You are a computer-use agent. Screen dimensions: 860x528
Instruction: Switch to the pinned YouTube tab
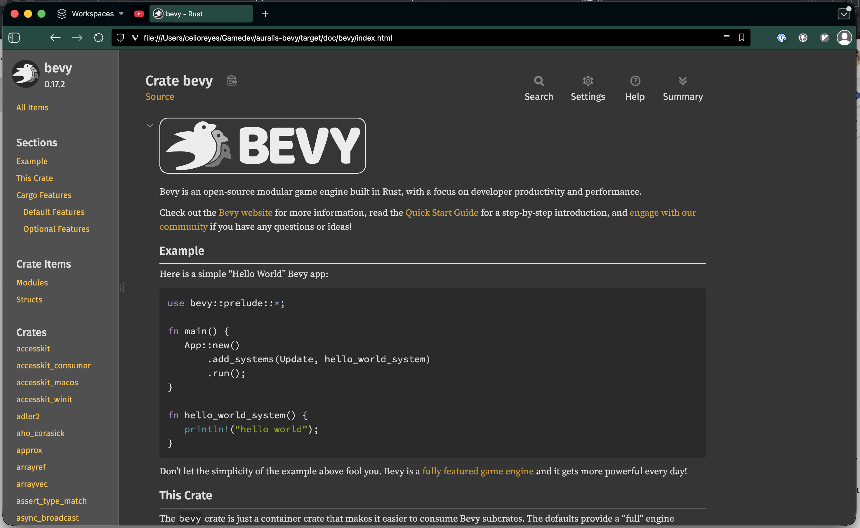pyautogui.click(x=139, y=14)
